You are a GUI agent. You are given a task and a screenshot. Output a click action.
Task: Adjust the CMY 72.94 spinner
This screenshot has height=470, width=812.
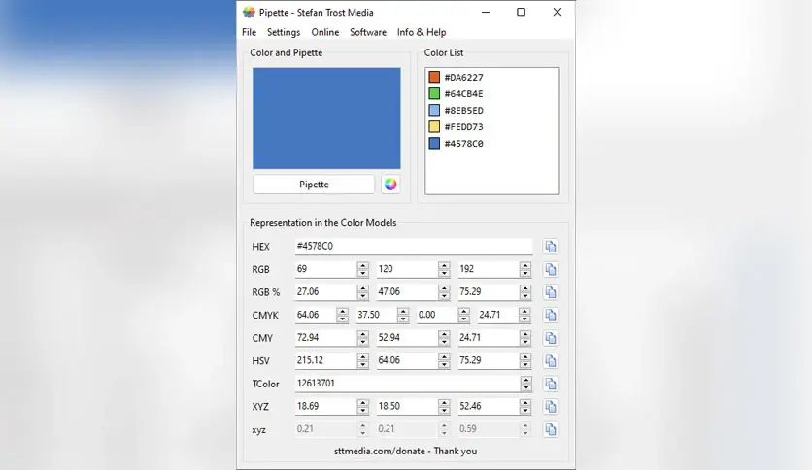coord(363,338)
